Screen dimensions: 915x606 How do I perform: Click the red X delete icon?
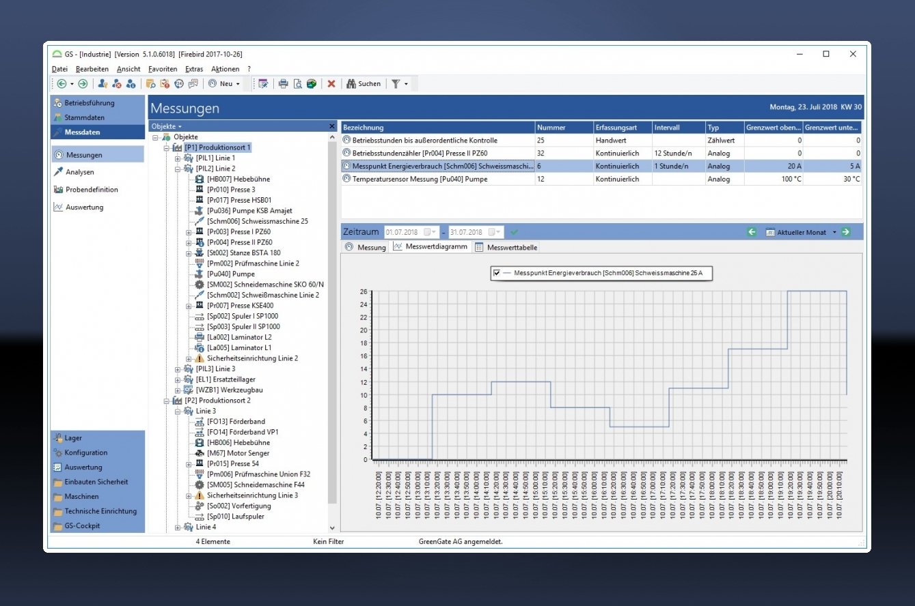(331, 84)
